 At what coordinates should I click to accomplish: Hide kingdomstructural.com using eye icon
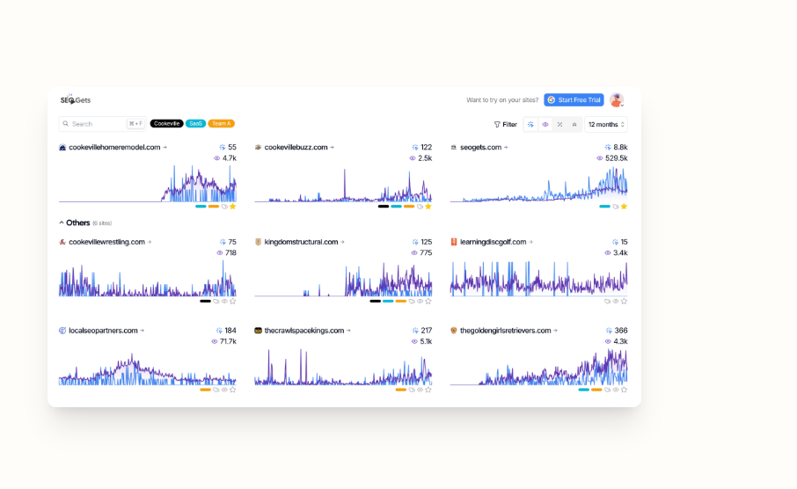[420, 302]
